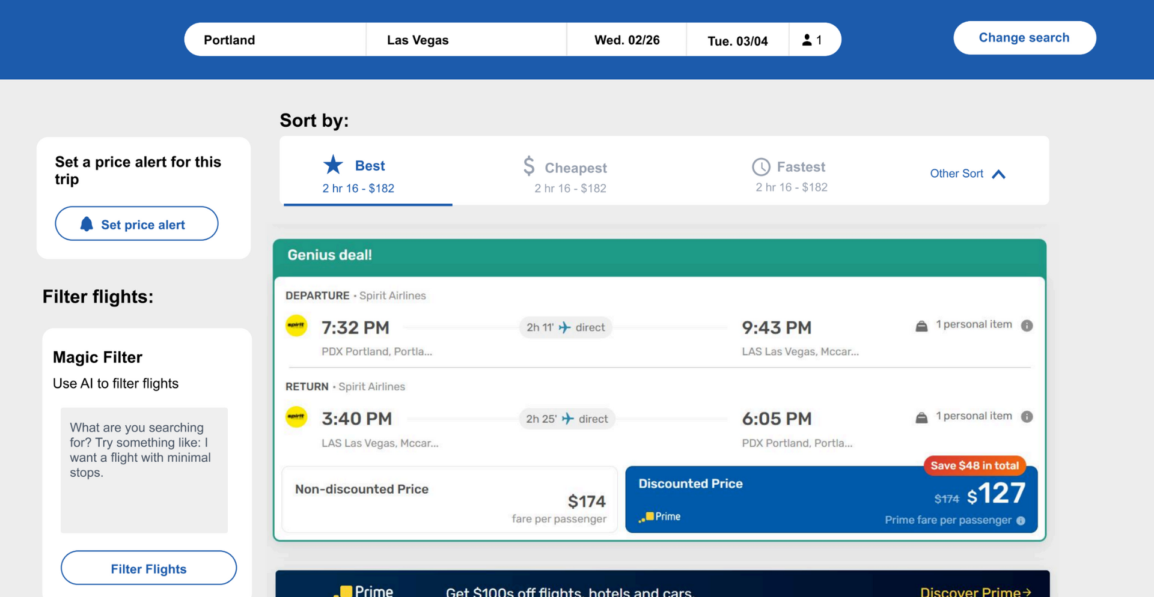Click the bell icon for price alert
The image size is (1154, 597).
pos(87,224)
